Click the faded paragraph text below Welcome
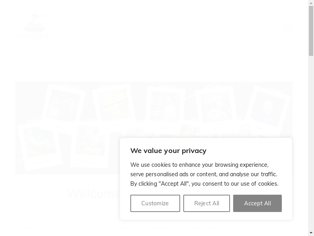The image size is (314, 236). pos(67,228)
